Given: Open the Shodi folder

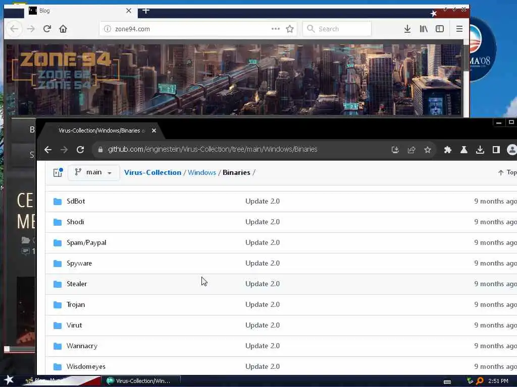Looking at the screenshot, I should coord(75,222).
